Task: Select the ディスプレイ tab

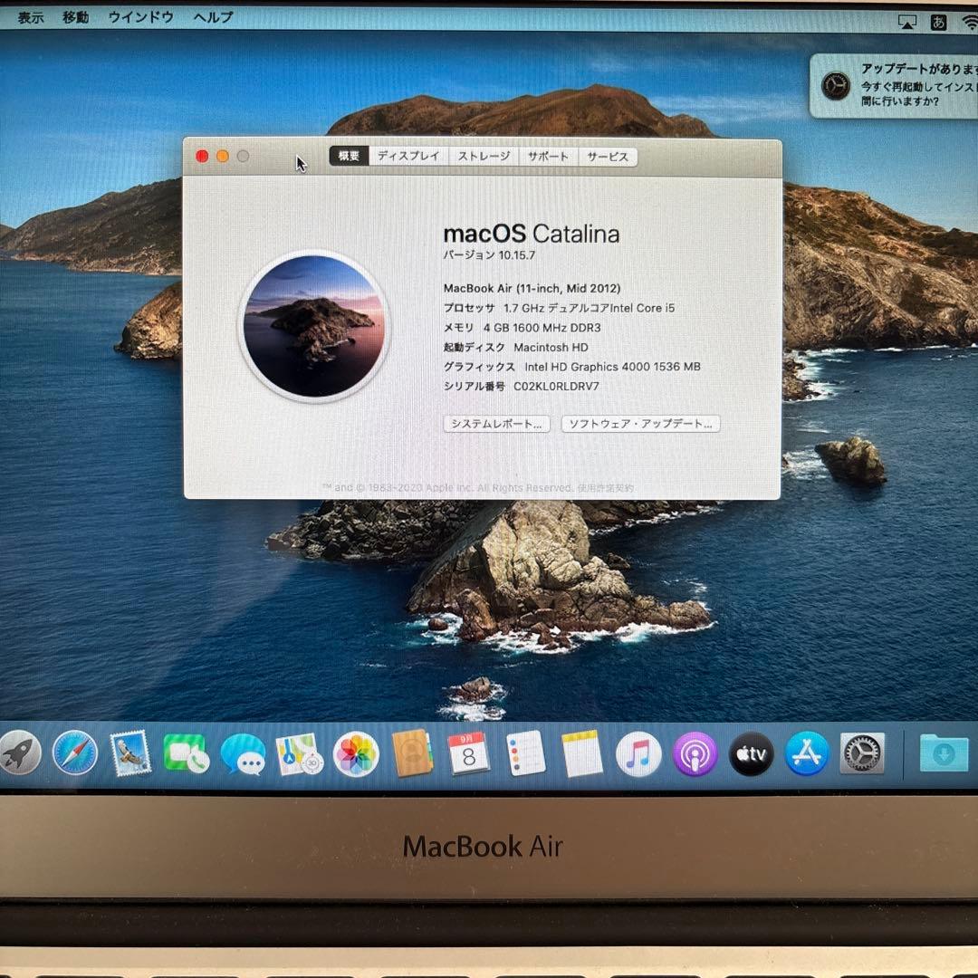Action: (x=411, y=157)
